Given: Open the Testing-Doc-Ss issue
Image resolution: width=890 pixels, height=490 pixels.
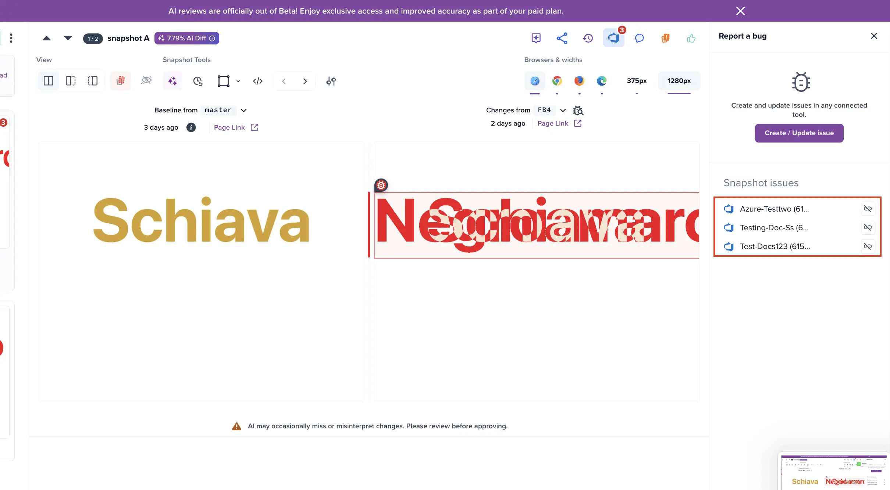Looking at the screenshot, I should point(774,228).
